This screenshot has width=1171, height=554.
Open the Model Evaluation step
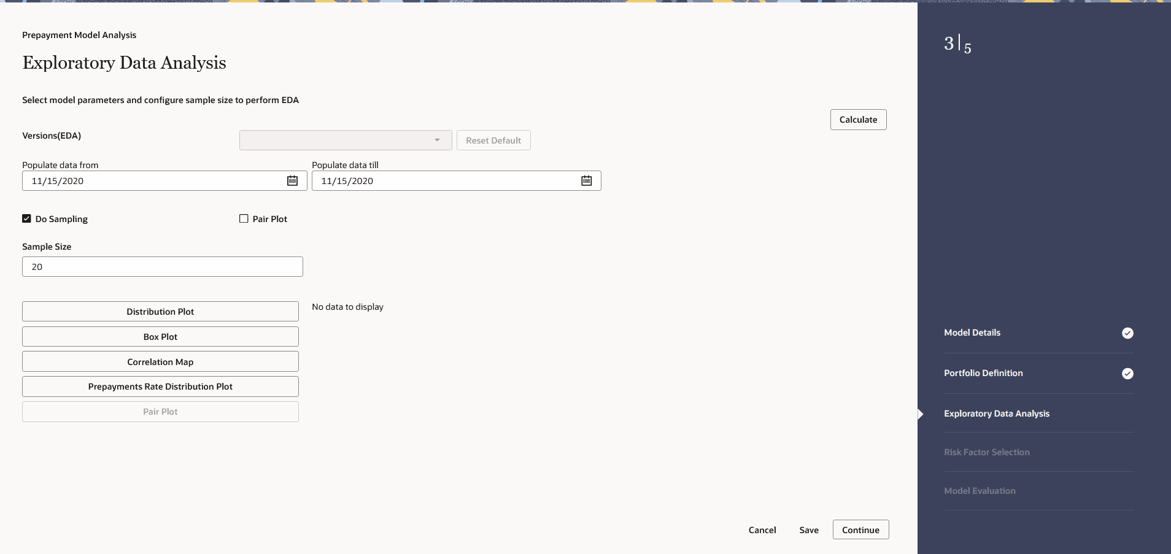pyautogui.click(x=980, y=490)
